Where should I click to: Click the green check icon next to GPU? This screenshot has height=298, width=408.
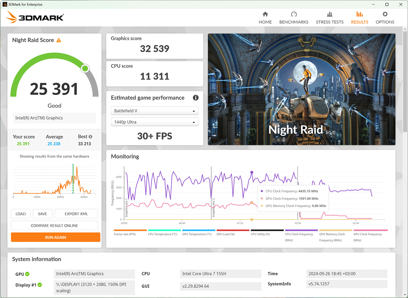click(27, 274)
